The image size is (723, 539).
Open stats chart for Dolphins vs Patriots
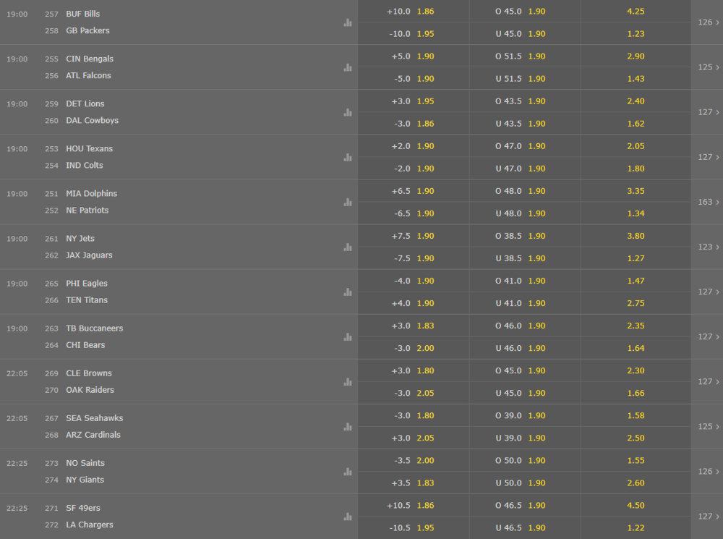click(348, 202)
